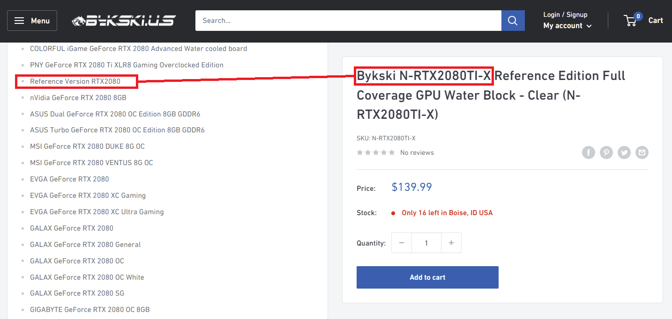Share product on Pinterest
672x319 pixels.
pyautogui.click(x=606, y=152)
